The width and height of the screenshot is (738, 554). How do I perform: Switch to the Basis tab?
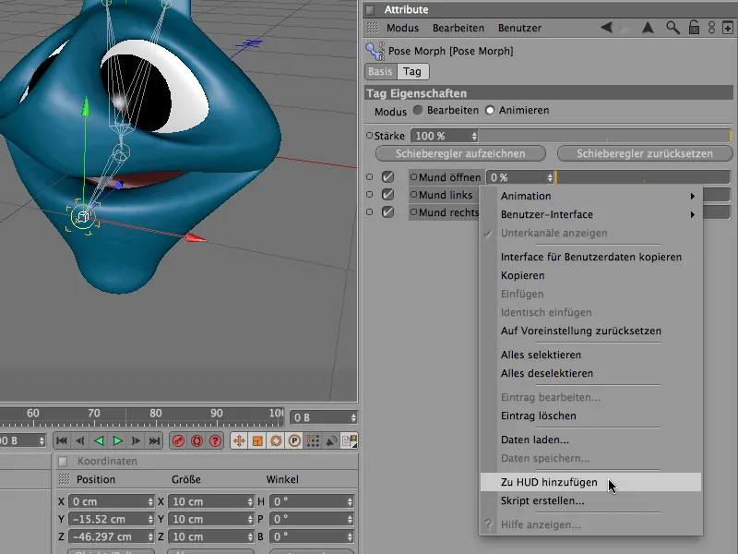click(380, 71)
